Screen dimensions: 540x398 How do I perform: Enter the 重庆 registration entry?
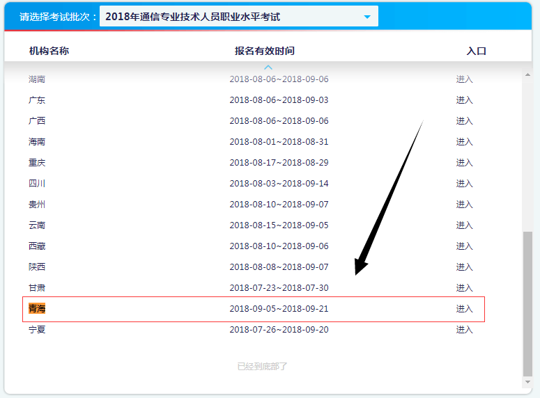(x=464, y=163)
